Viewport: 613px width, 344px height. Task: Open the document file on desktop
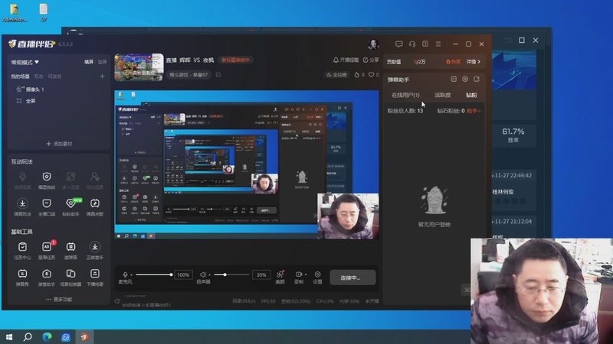44,12
